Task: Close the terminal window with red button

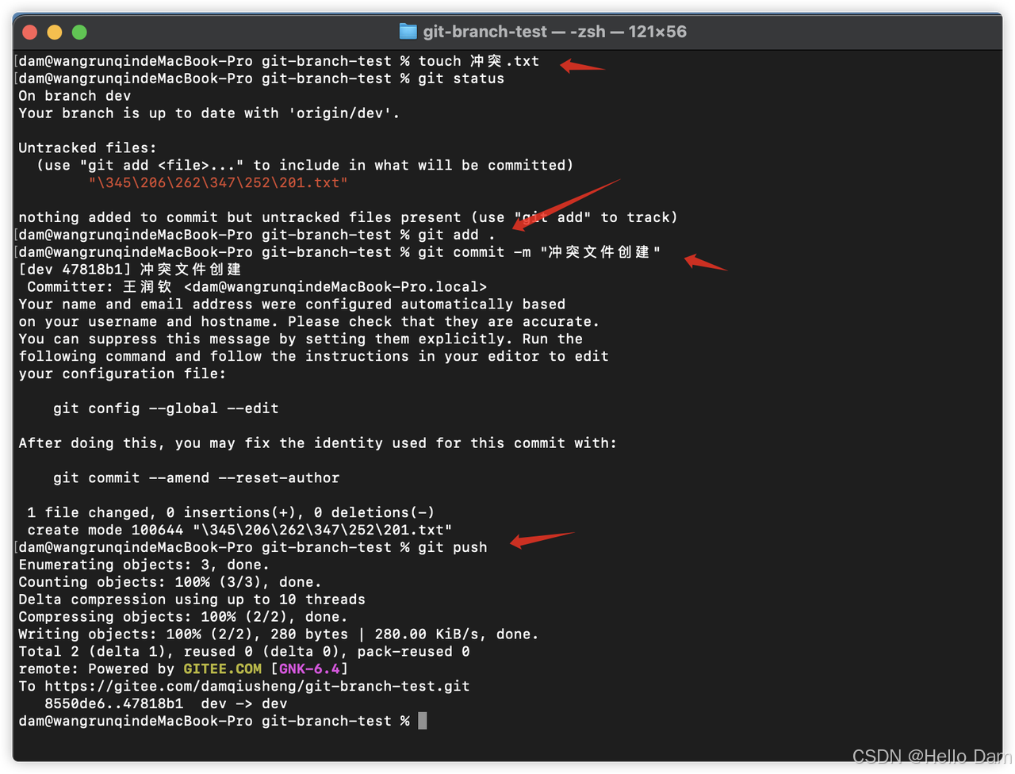Action: 30,32
